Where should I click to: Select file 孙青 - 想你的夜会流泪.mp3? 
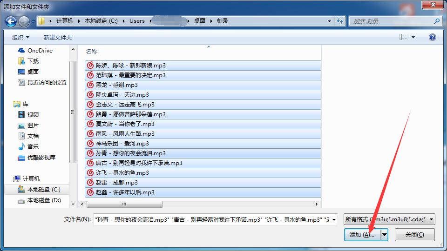(x=203, y=153)
